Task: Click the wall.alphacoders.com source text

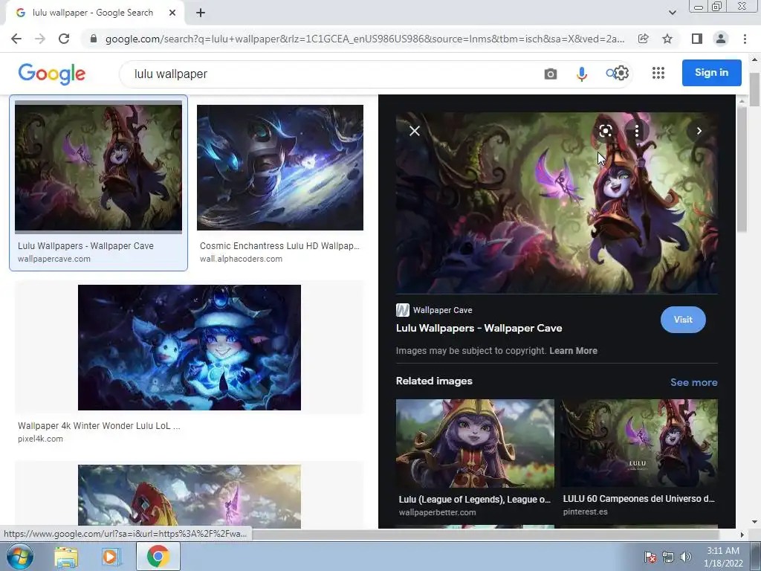Action: pos(241,259)
